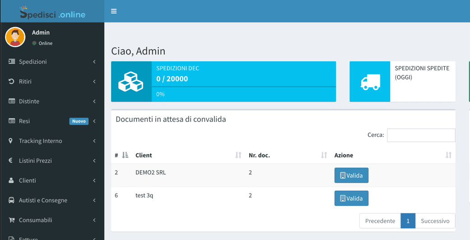470x240 pixels.
Task: Expand the Tracking Interno chevron
Action: tap(94, 141)
